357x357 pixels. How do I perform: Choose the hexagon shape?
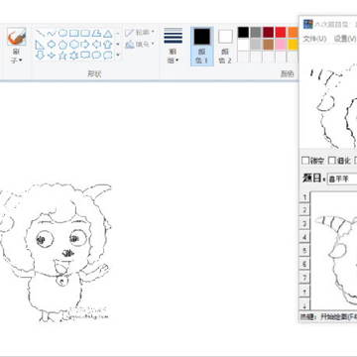coord(73,45)
